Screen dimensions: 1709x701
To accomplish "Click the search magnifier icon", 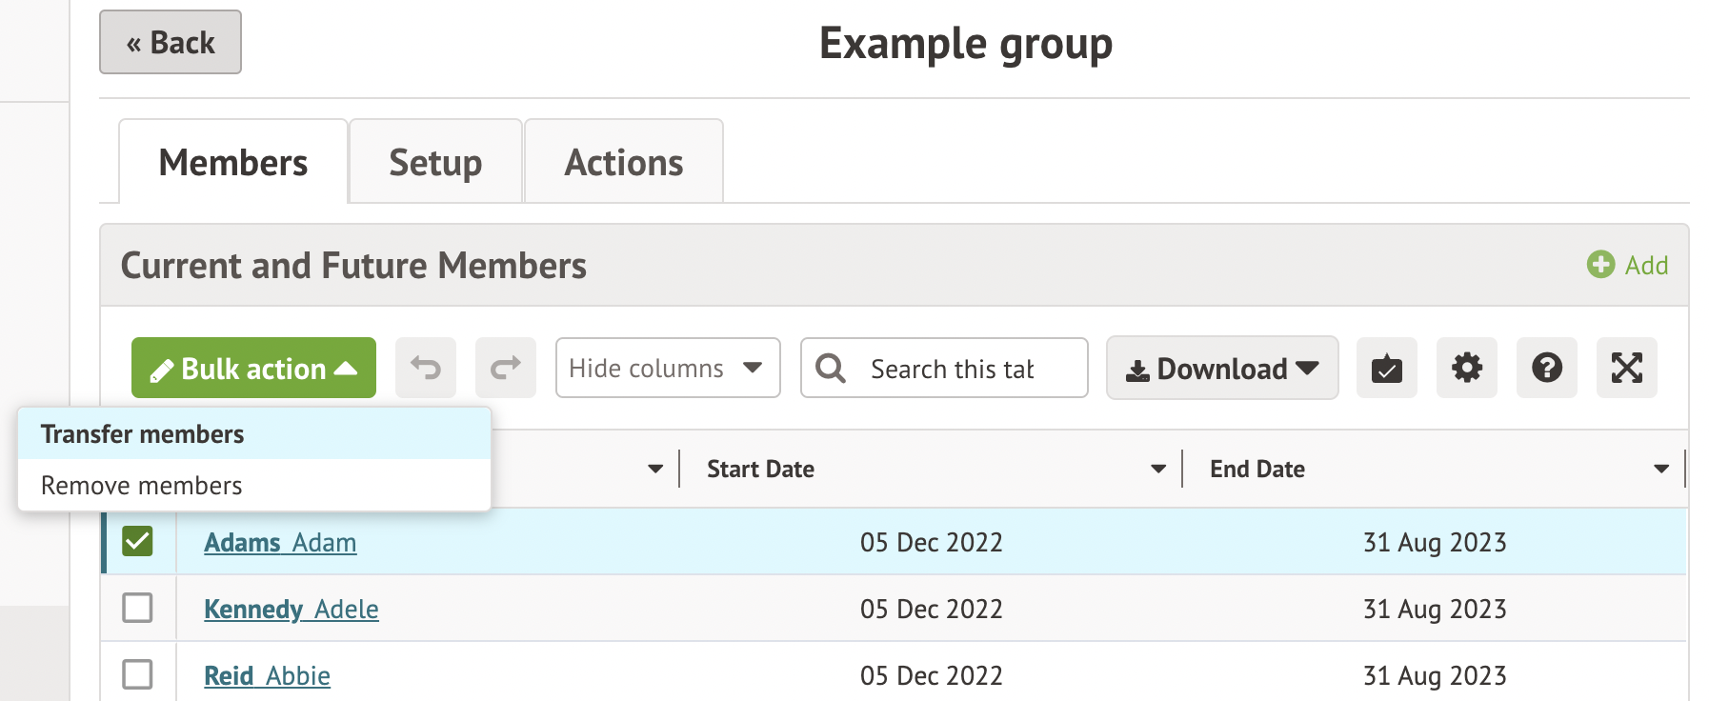I will pyautogui.click(x=831, y=369).
